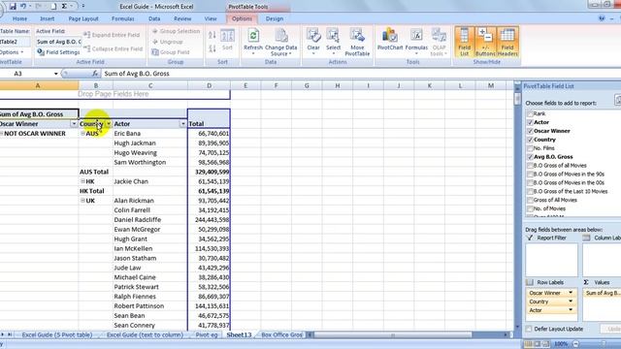Click Move PivotTable
Screen dimensions: 621x349
357,42
